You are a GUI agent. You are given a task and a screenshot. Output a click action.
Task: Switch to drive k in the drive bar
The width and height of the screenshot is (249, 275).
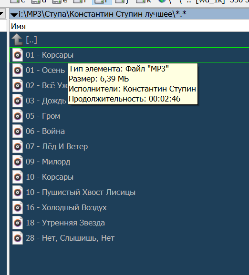pos(144,1)
